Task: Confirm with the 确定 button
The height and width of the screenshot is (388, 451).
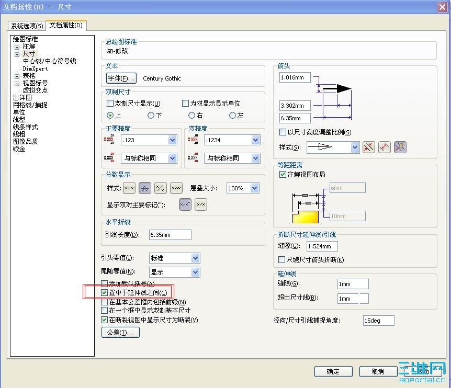Action: pos(333,371)
